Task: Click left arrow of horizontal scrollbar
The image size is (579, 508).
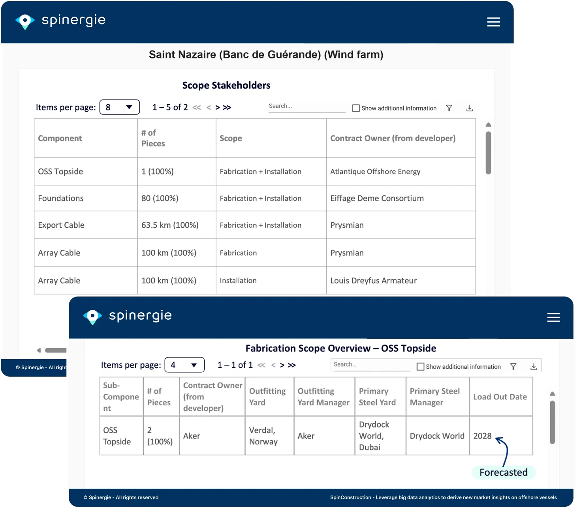Action: (39, 351)
